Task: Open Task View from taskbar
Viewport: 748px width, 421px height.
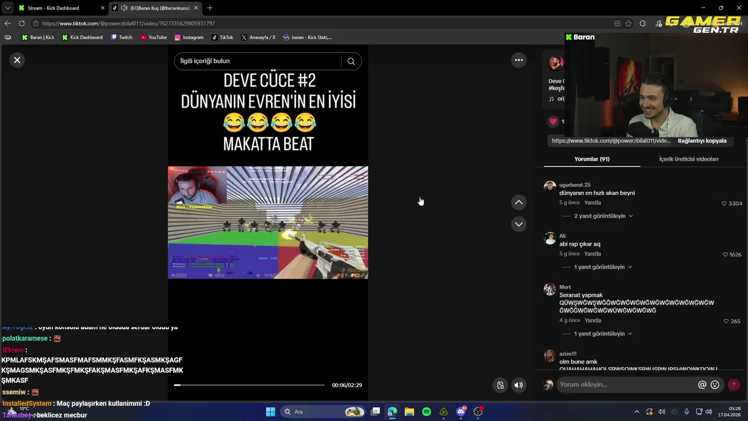Action: pyautogui.click(x=375, y=412)
